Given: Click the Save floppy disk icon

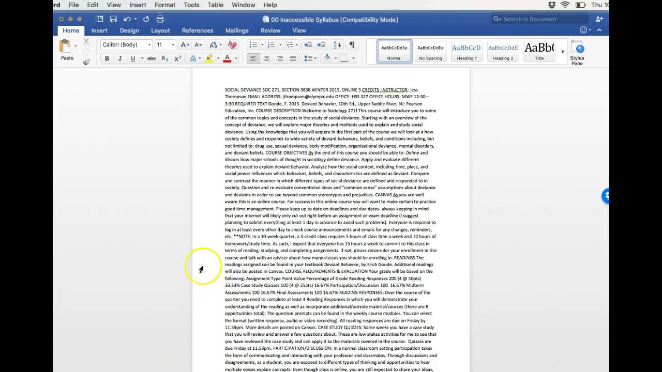Looking at the screenshot, I should click(113, 19).
